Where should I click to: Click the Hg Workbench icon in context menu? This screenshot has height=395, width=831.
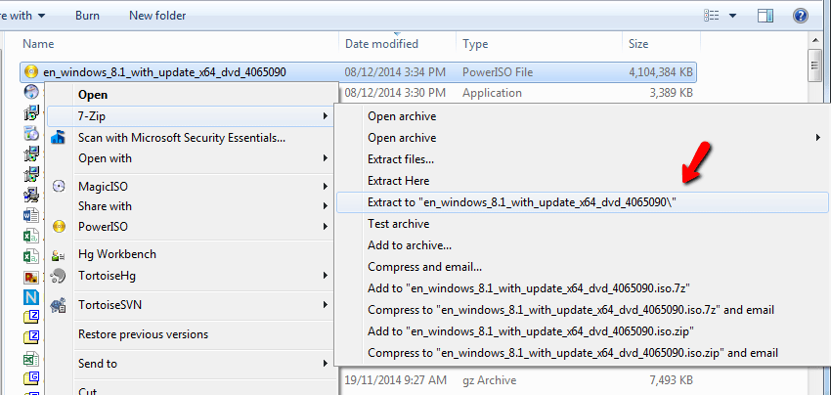point(58,255)
